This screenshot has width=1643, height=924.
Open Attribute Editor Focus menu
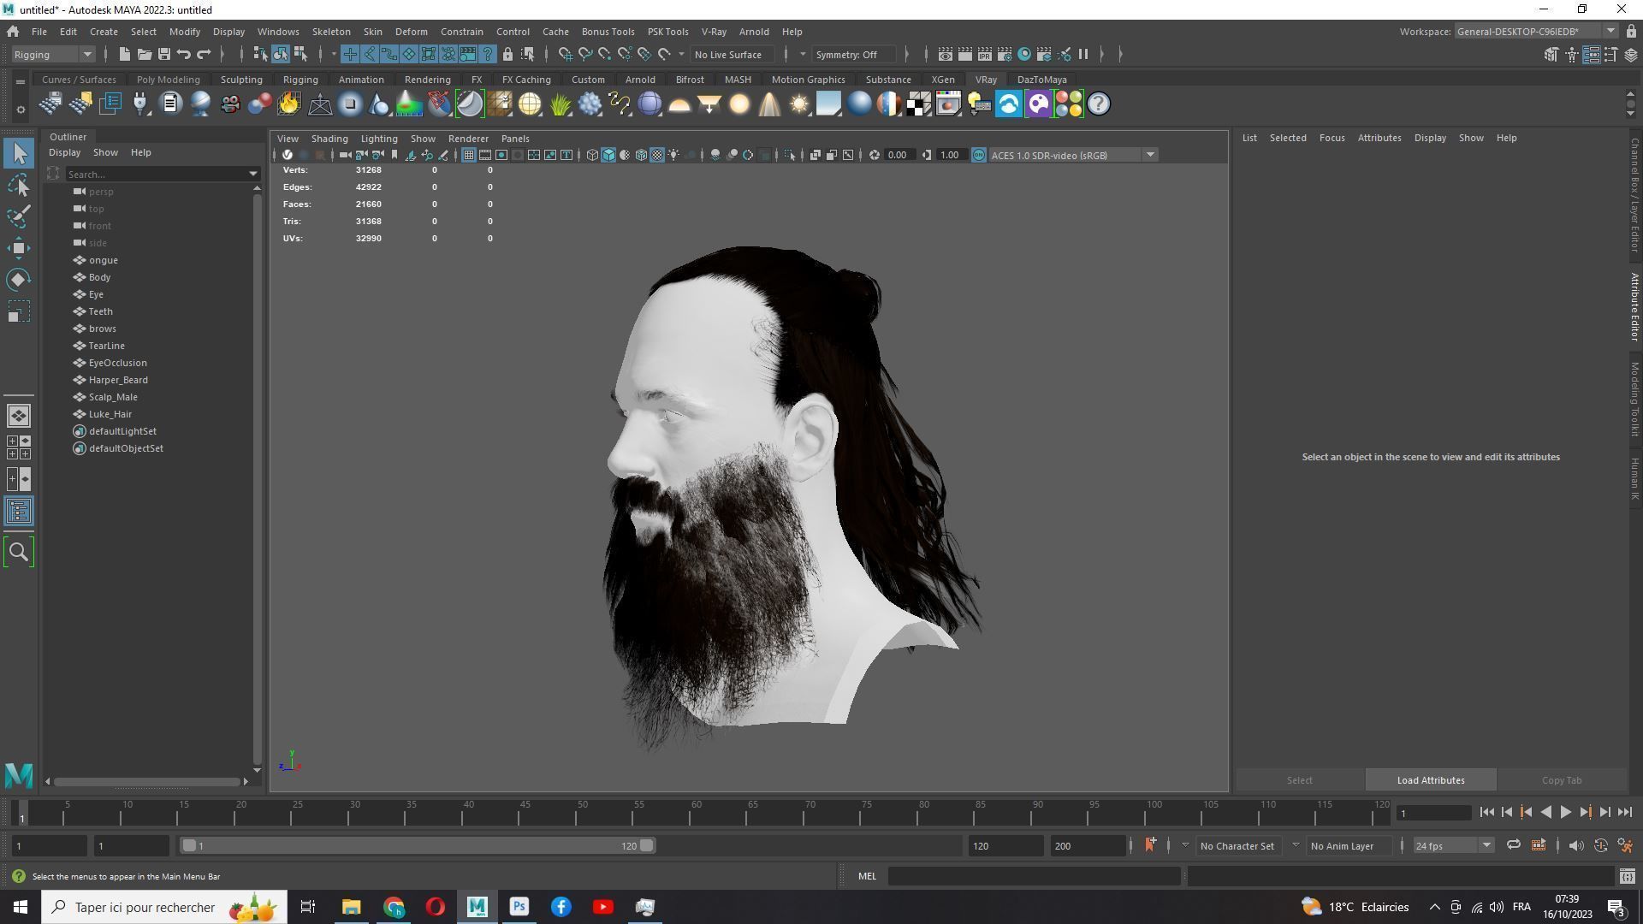tap(1332, 138)
